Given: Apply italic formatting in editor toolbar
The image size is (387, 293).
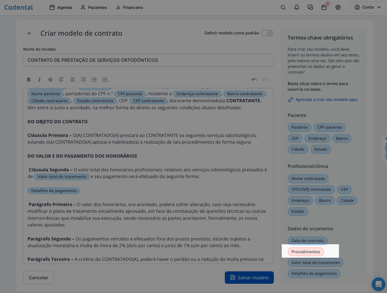Looking at the screenshot, I should 39,80.
